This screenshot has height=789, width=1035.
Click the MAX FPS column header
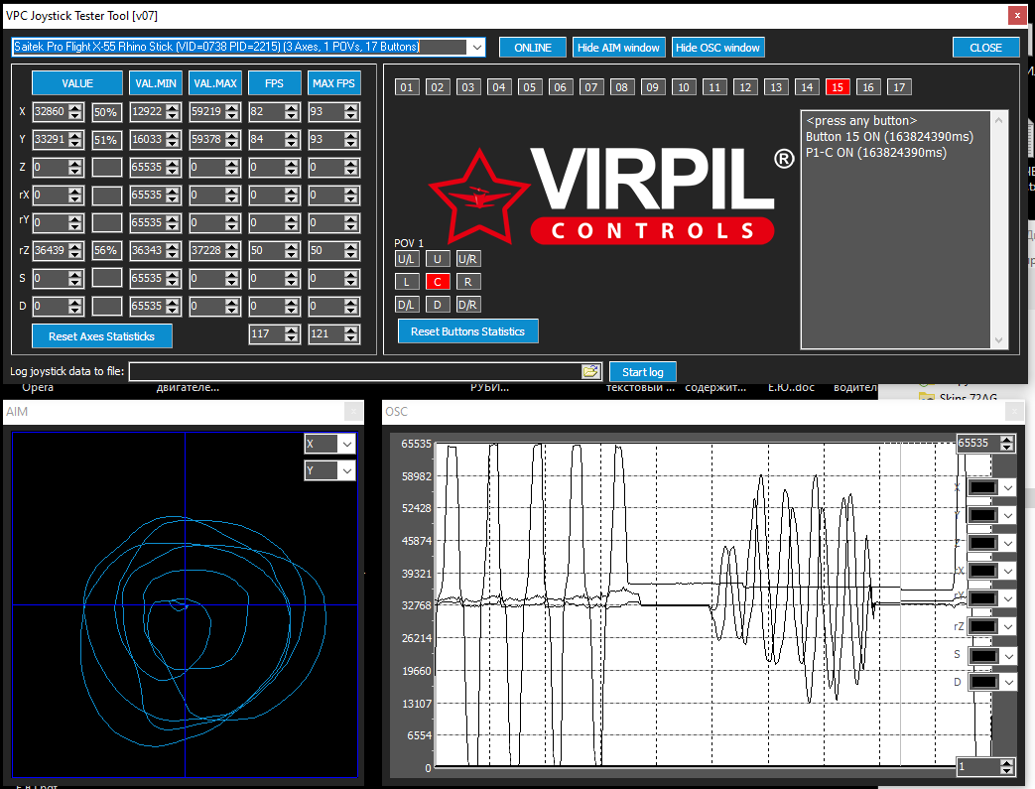[334, 83]
